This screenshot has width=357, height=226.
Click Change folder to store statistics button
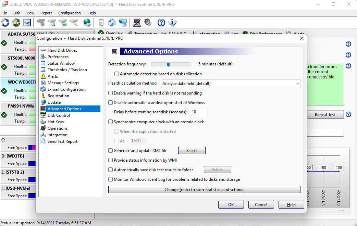204,190
